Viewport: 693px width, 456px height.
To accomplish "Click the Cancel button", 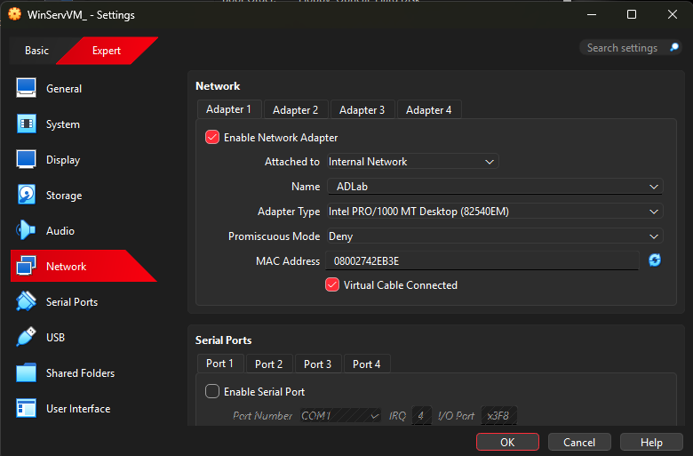I will pos(579,442).
